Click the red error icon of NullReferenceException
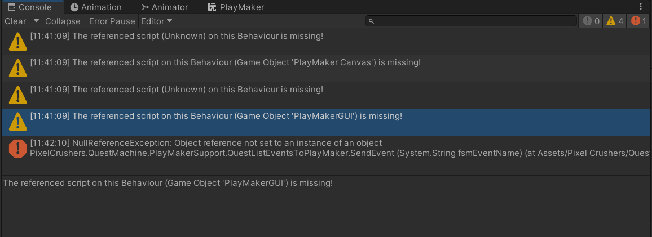The height and width of the screenshot is (237, 652). (18, 149)
